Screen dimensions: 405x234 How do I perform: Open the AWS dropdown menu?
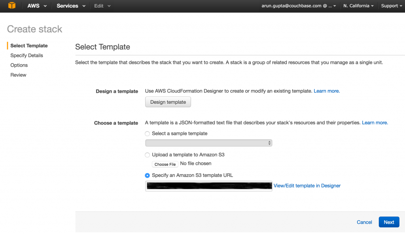click(x=37, y=6)
